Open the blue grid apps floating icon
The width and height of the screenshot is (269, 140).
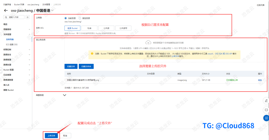[x=266, y=118]
